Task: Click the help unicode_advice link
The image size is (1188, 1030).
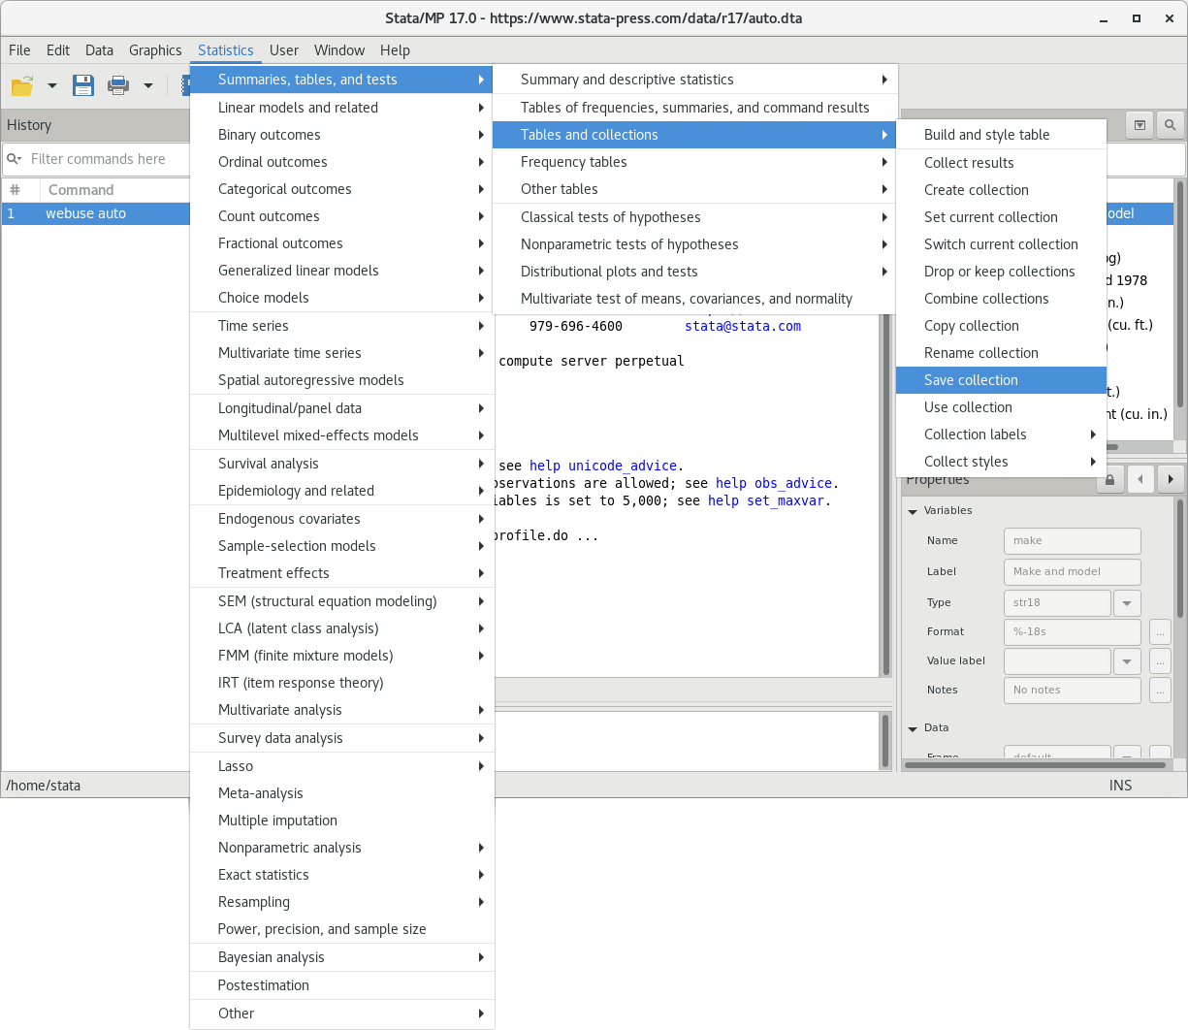Action: [603, 467]
